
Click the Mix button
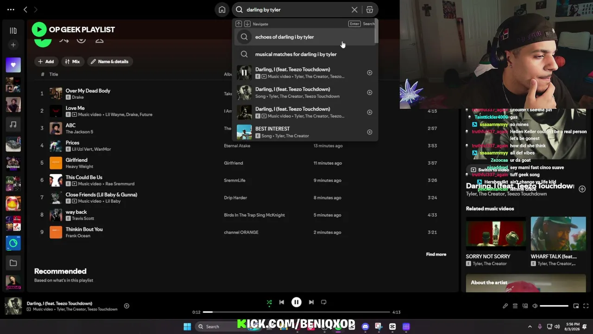tap(72, 61)
